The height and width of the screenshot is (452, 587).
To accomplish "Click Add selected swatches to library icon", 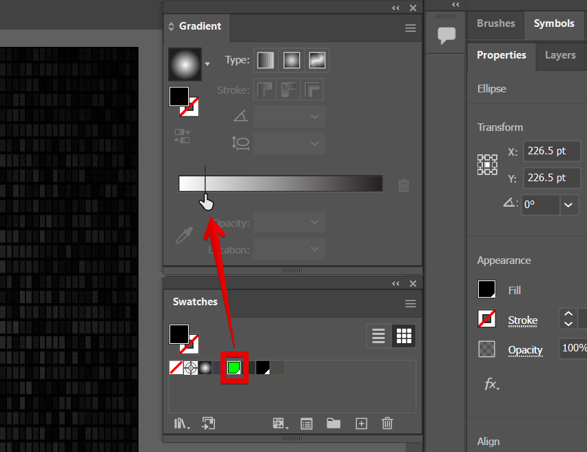I will click(x=209, y=424).
